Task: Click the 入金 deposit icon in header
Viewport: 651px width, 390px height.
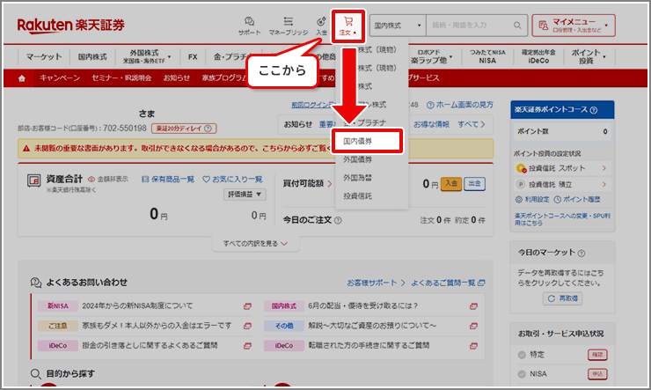Action: coord(321,26)
